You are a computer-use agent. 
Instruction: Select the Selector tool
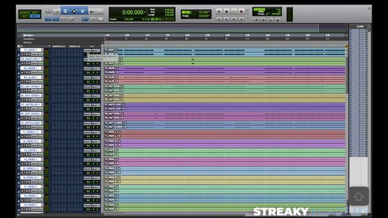pos(74,11)
